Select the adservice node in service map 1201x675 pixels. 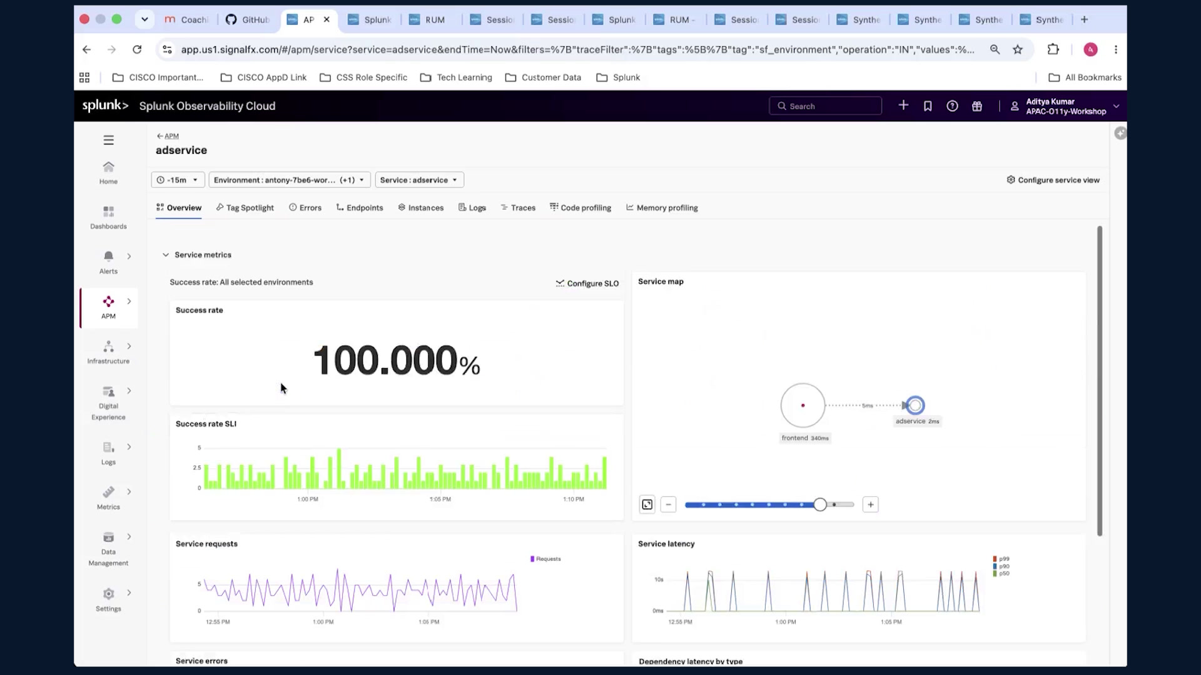point(915,406)
